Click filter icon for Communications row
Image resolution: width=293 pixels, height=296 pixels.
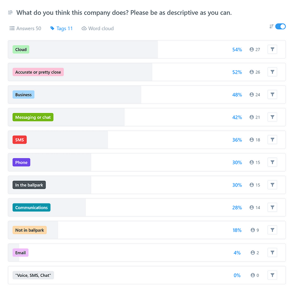272,208
